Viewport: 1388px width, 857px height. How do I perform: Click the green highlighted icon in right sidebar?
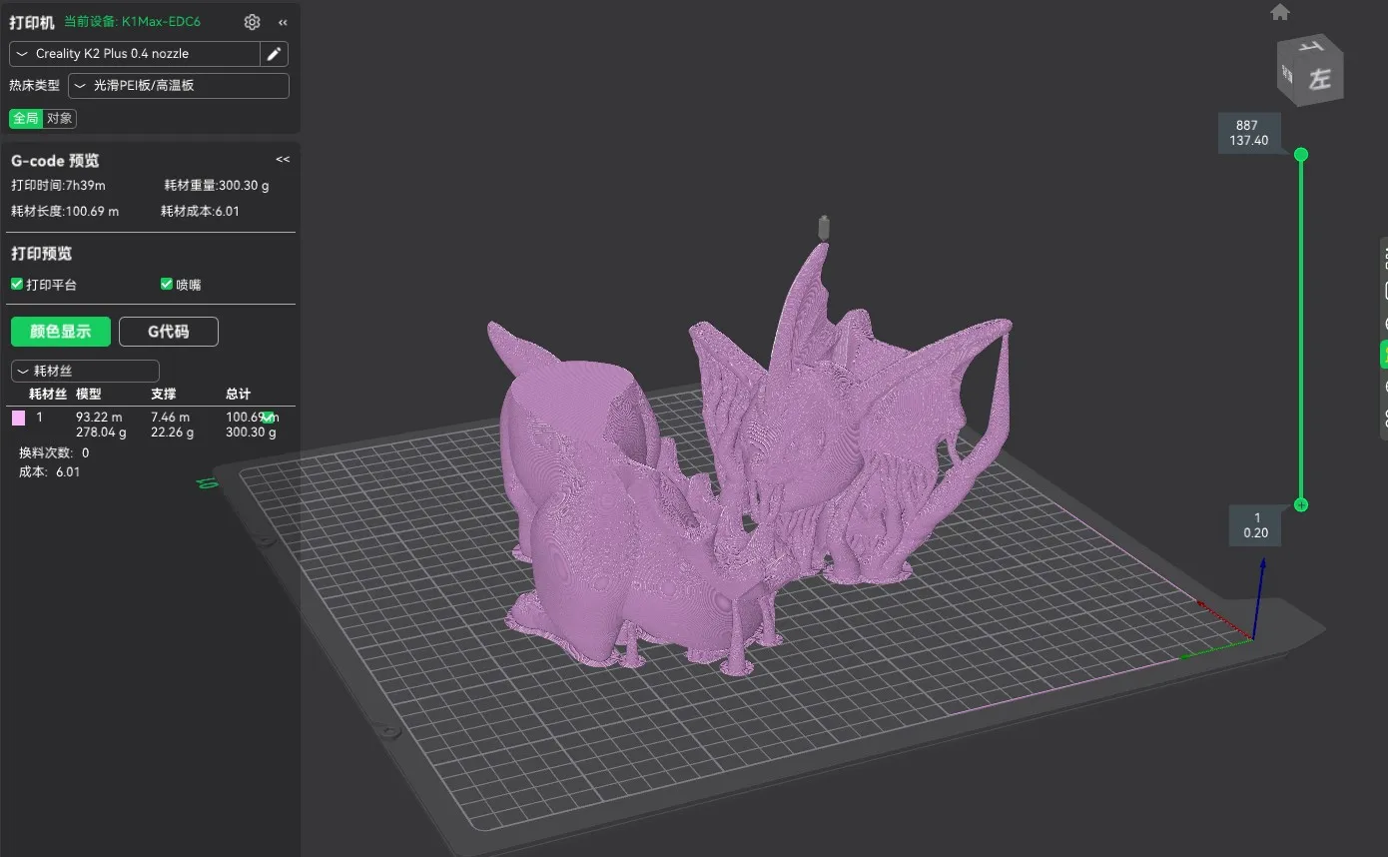point(1383,353)
